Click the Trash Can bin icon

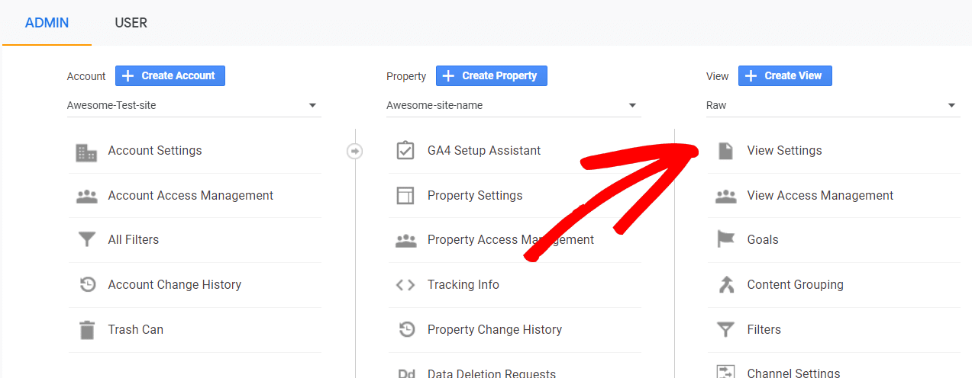pos(88,330)
